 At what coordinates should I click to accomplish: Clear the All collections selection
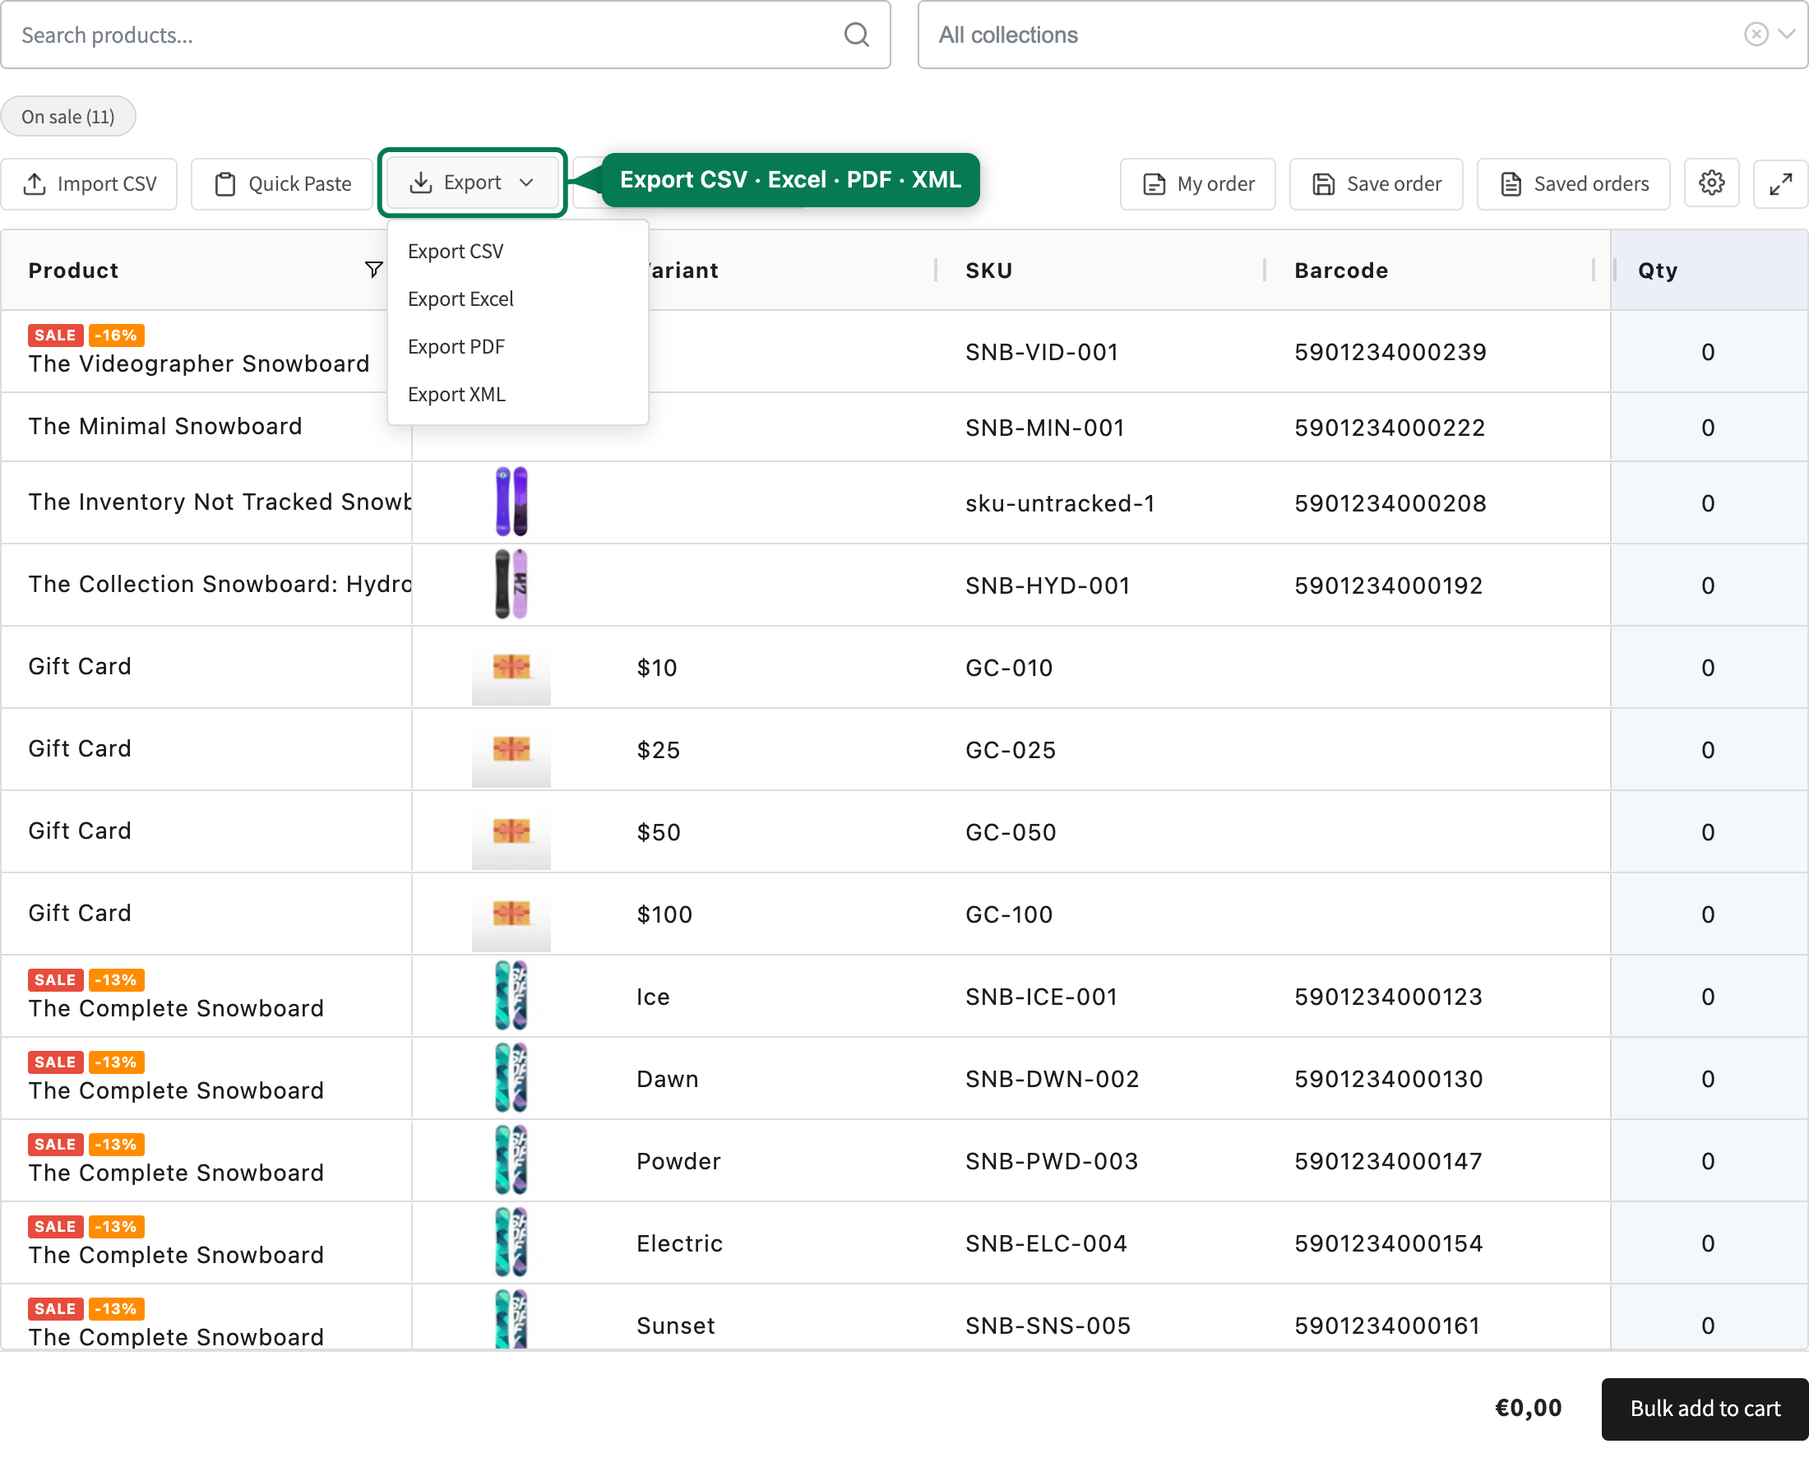click(1756, 34)
